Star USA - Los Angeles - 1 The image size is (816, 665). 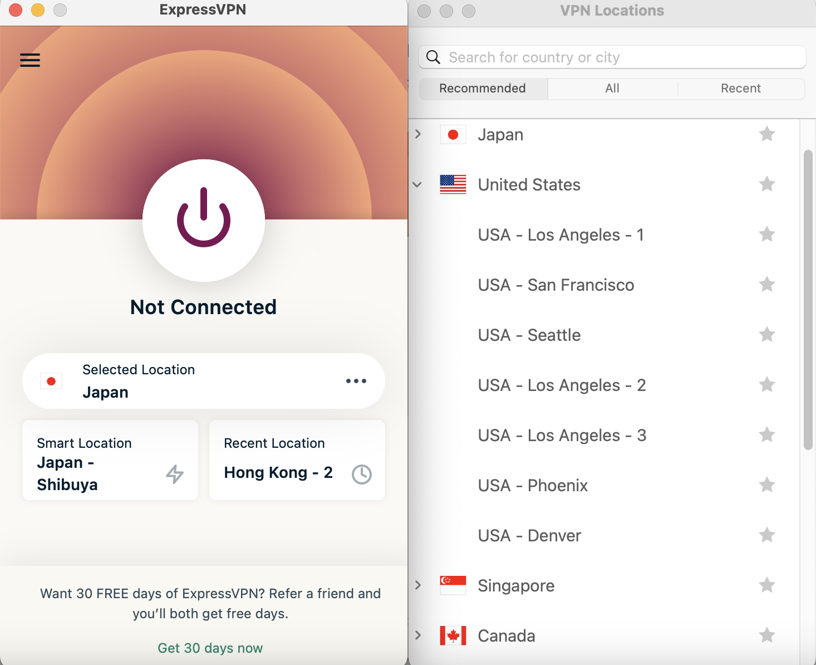coord(767,234)
